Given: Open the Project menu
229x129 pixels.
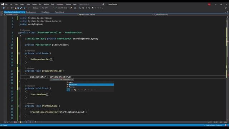Looking at the screenshot, I should pos(22,4).
